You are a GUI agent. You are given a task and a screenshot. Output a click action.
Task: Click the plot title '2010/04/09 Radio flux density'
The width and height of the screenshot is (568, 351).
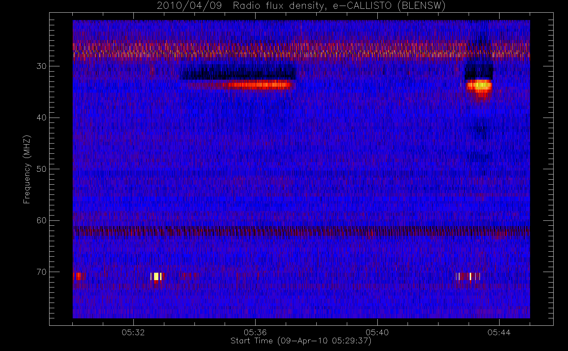pos(301,6)
